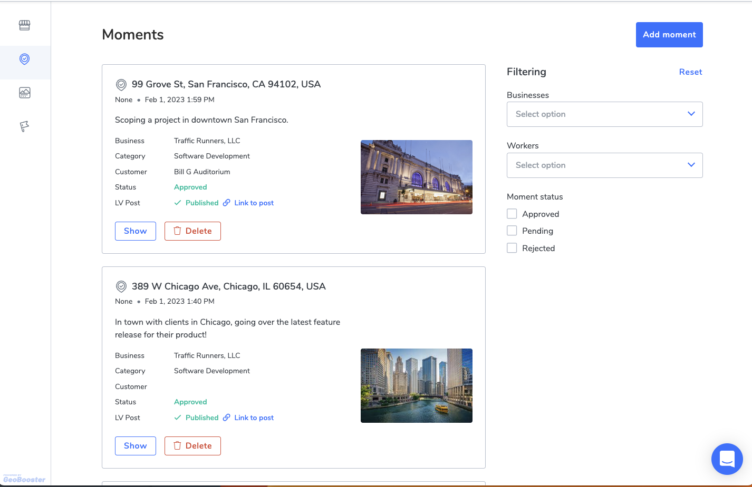
Task: Delete the San Francisco moment
Action: tap(192, 231)
